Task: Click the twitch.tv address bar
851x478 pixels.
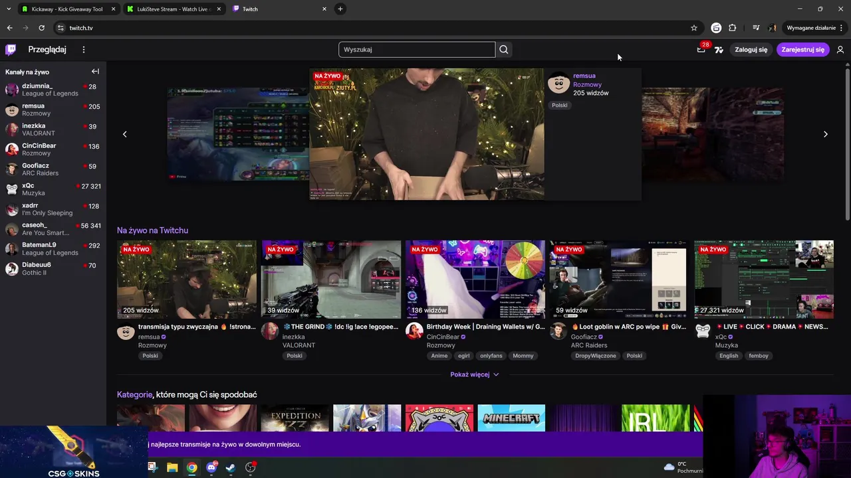Action: tap(372, 28)
